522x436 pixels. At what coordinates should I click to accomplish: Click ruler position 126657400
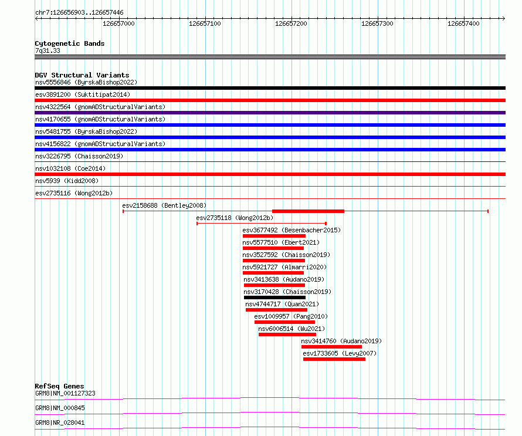(463, 23)
